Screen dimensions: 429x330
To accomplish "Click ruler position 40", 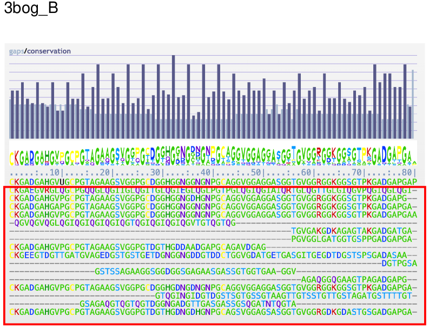I will coord(206,172).
